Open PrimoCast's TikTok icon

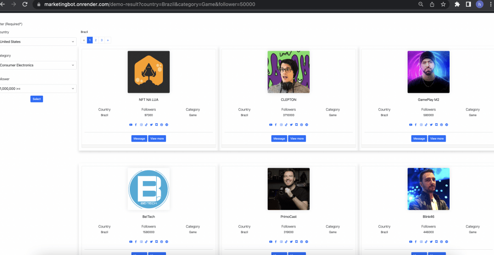click(x=286, y=242)
